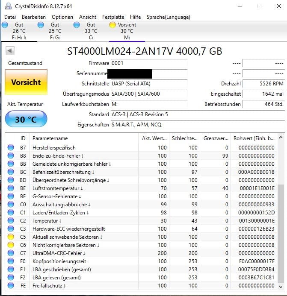This screenshot has width=287, height=296.
Task: Switch to disk F: G: tab
Action: 55,31
